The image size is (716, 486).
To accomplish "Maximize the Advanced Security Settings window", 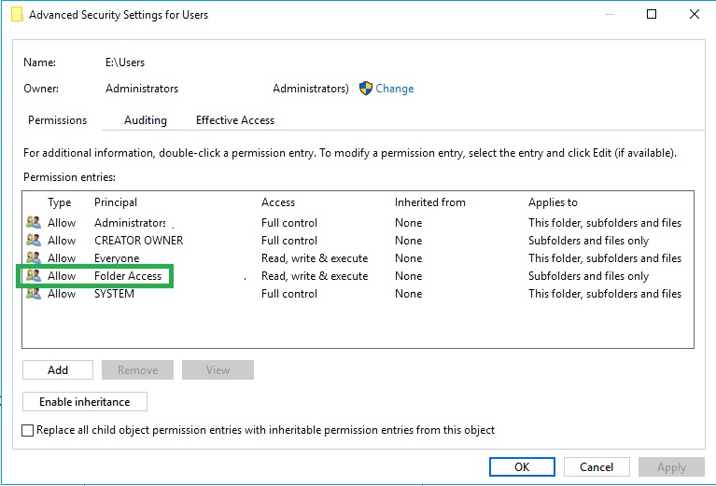I will pyautogui.click(x=652, y=14).
